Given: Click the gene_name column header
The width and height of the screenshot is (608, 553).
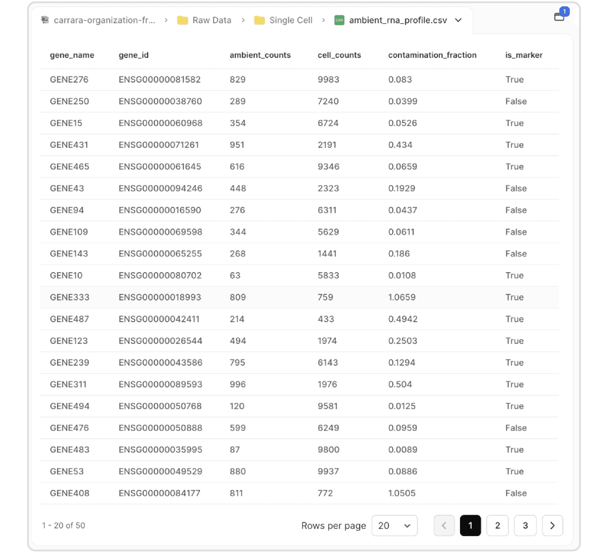Looking at the screenshot, I should click(72, 55).
